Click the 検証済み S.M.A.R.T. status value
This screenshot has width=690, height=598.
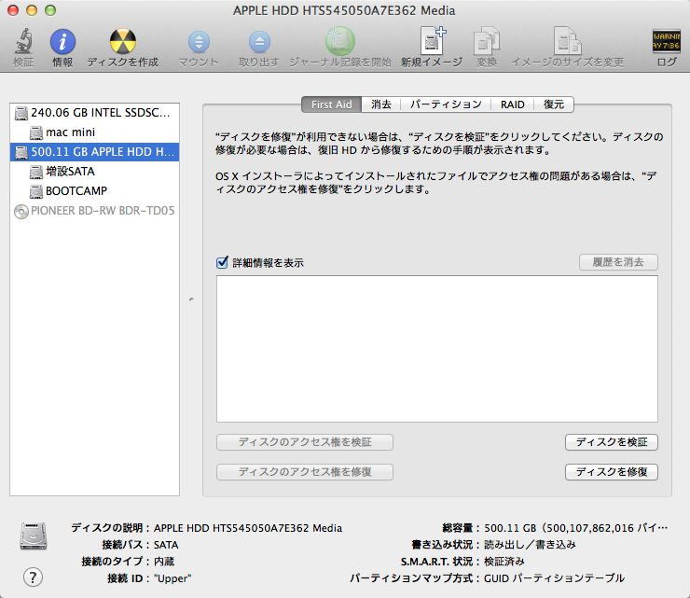click(504, 562)
